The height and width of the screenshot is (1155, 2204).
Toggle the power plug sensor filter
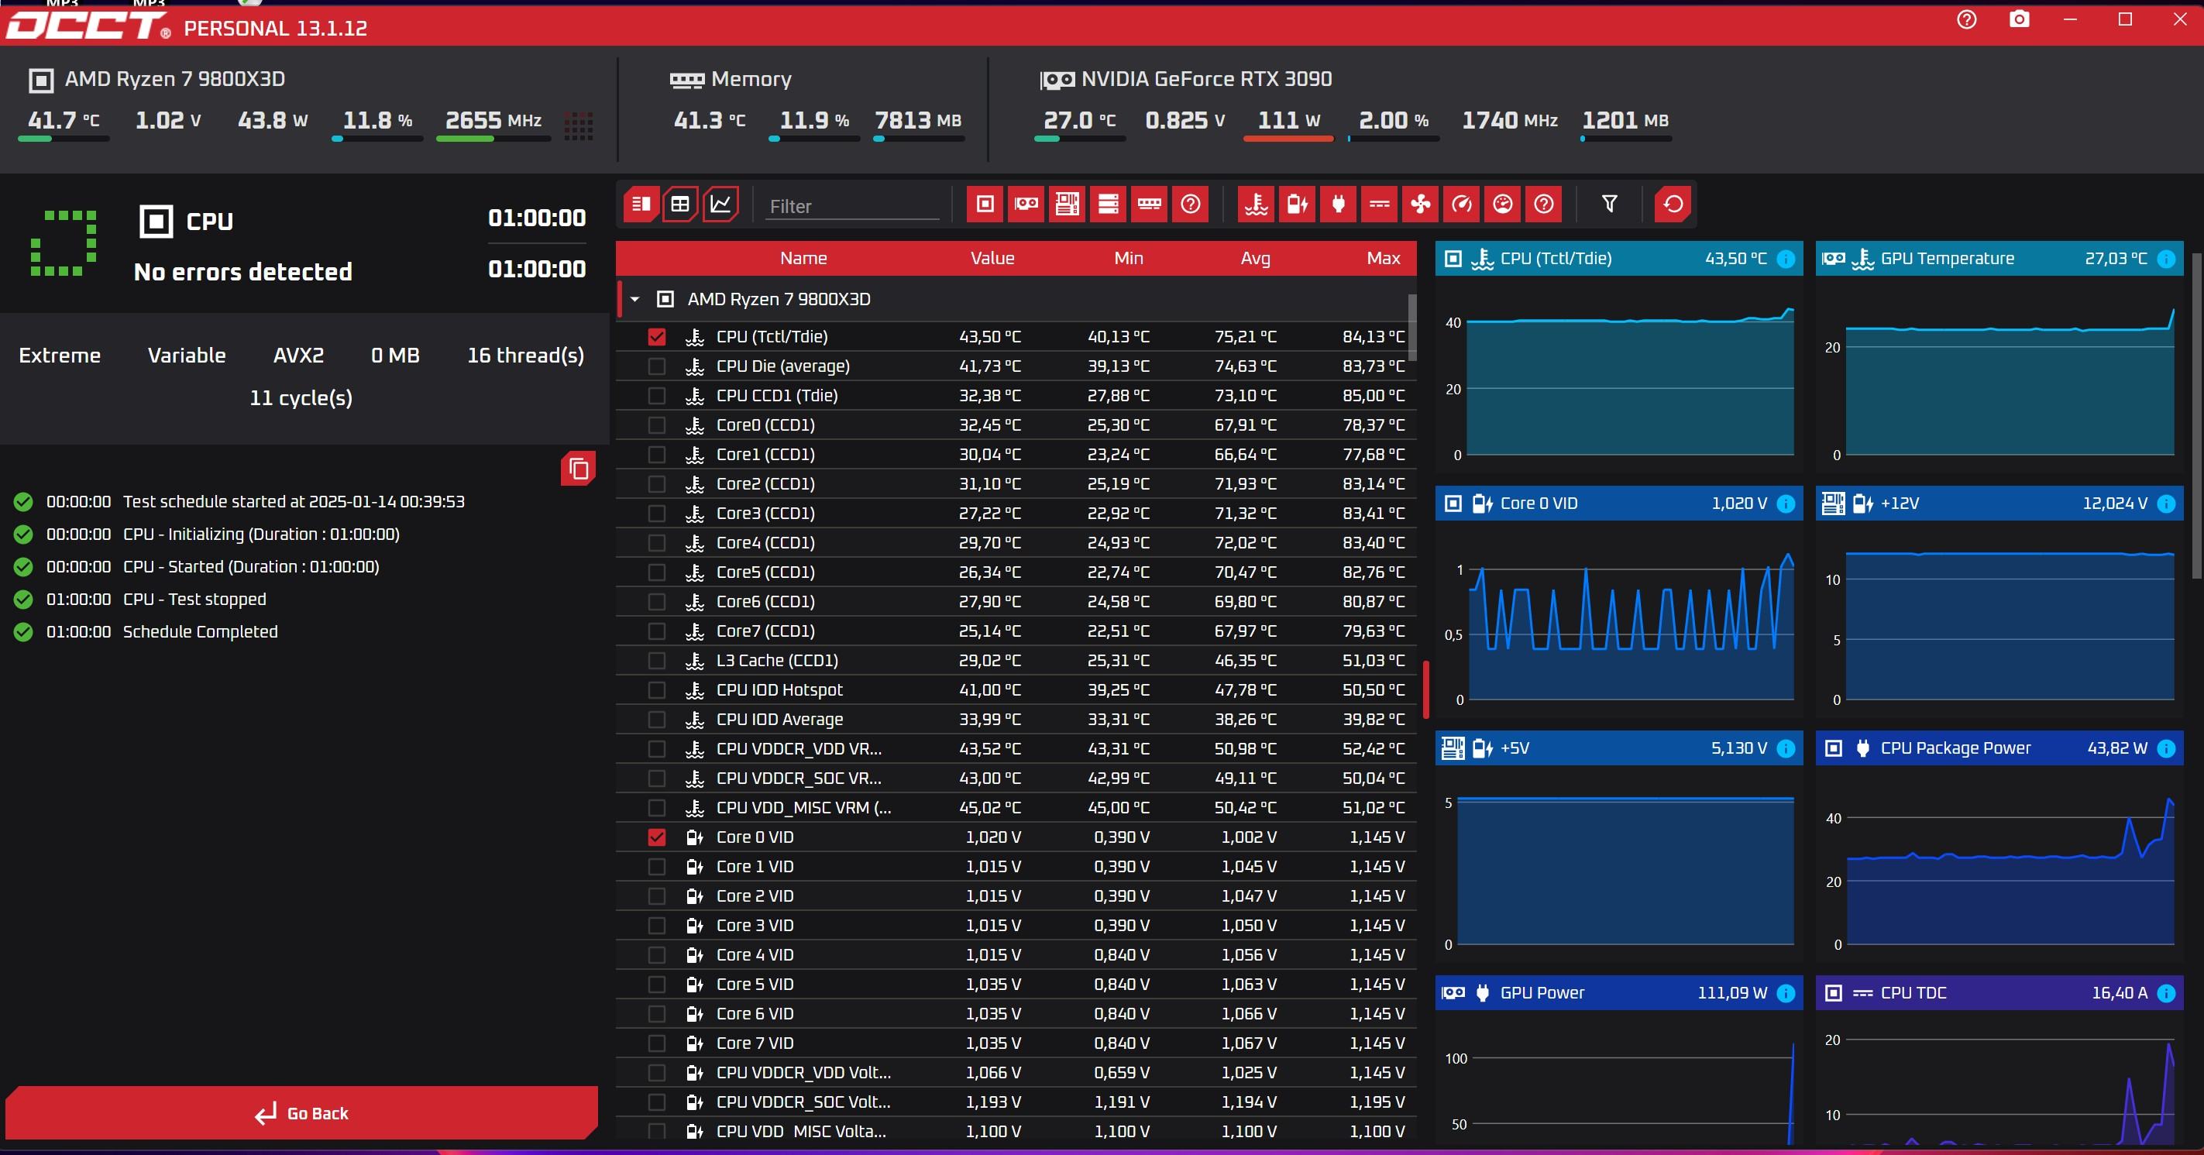click(x=1338, y=205)
